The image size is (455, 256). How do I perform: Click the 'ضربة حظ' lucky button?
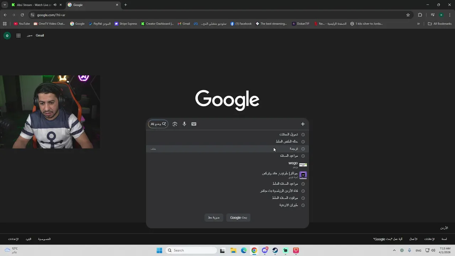click(x=214, y=218)
